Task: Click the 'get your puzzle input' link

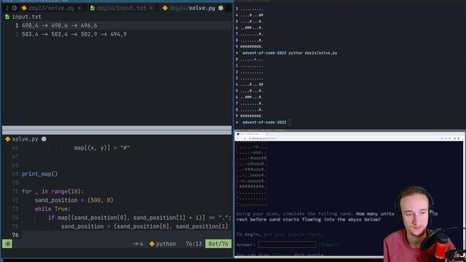Action: (x=293, y=234)
